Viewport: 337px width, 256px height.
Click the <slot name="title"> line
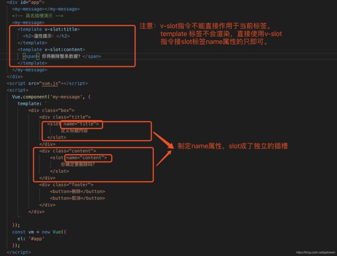pyautogui.click(x=73, y=124)
